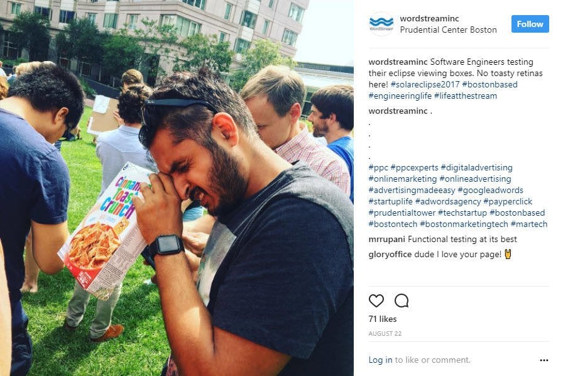The image size is (563, 376).
Task: Click the AUGUST 22 post date
Action: [x=385, y=334]
